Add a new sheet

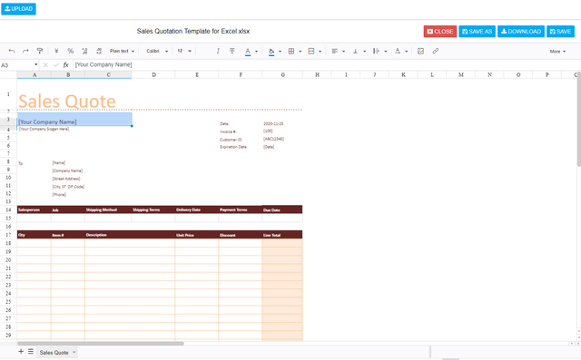(21, 352)
